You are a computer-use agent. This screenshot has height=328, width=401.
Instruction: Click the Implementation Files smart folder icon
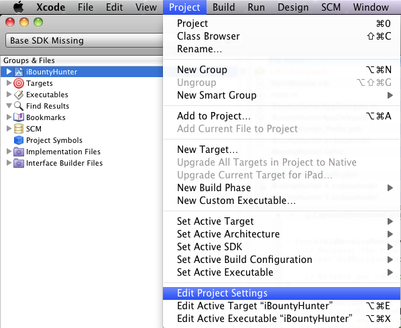coord(19,152)
